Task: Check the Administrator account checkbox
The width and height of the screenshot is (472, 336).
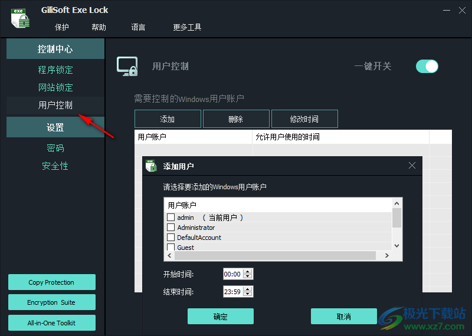Action: (x=171, y=227)
